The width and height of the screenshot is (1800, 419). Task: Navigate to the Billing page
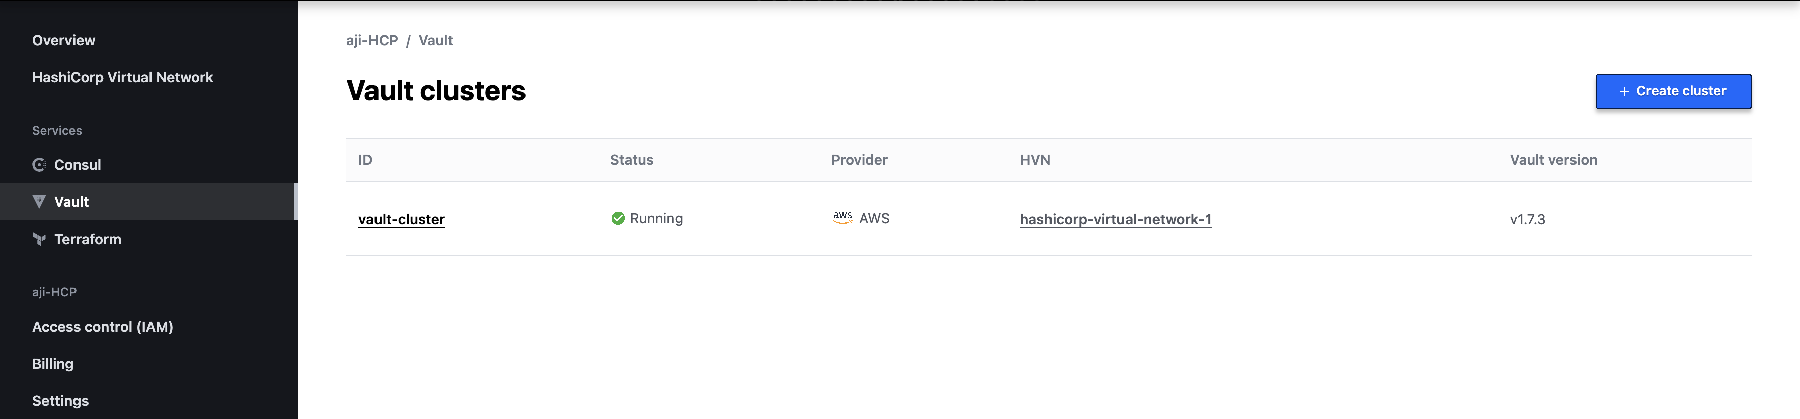point(52,364)
